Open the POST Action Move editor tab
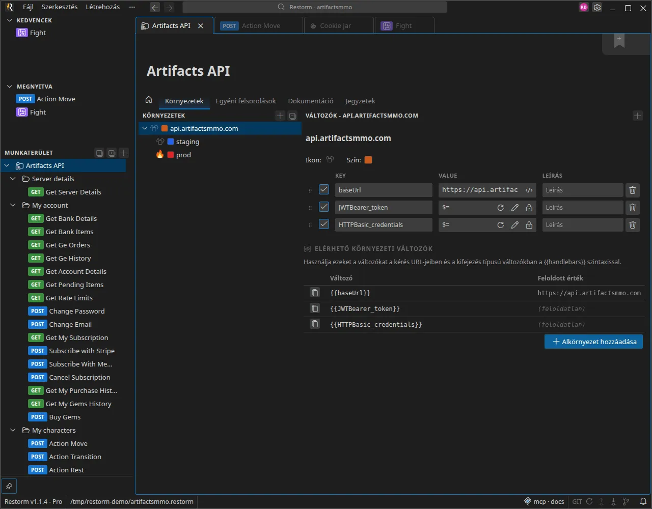Screen dimensions: 652x509 click(258, 26)
